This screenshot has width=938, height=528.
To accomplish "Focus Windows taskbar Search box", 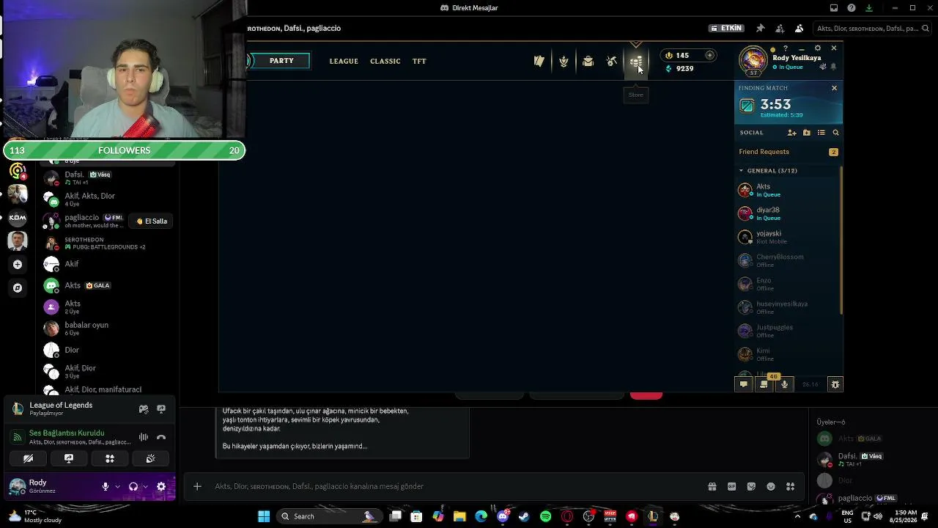I will (x=330, y=516).
